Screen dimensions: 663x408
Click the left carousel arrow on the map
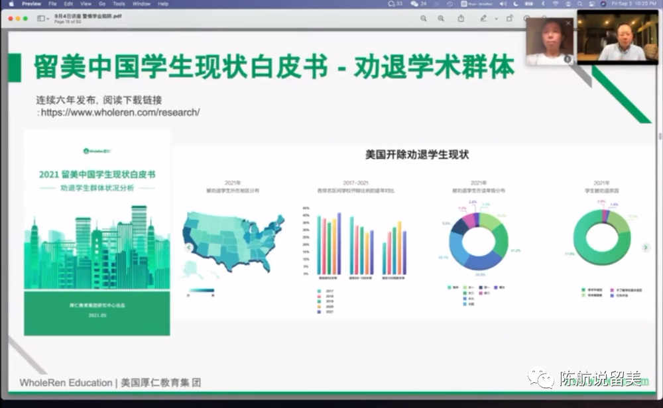pyautogui.click(x=188, y=247)
